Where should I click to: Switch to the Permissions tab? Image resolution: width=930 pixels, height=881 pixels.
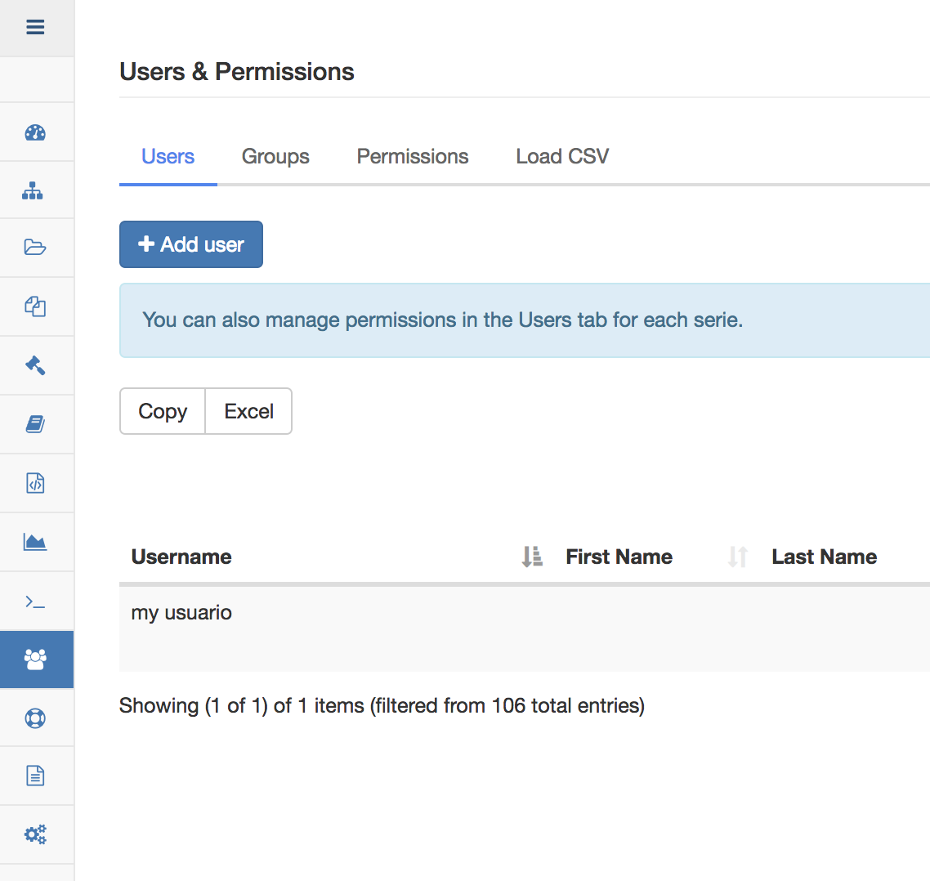click(x=412, y=157)
